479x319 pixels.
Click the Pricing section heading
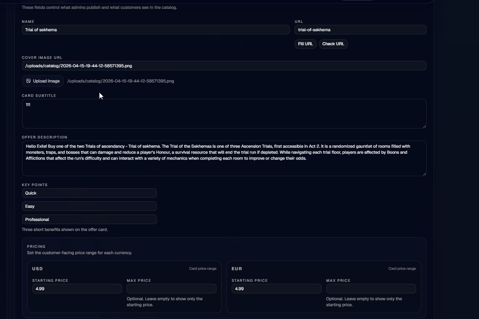tap(36, 247)
